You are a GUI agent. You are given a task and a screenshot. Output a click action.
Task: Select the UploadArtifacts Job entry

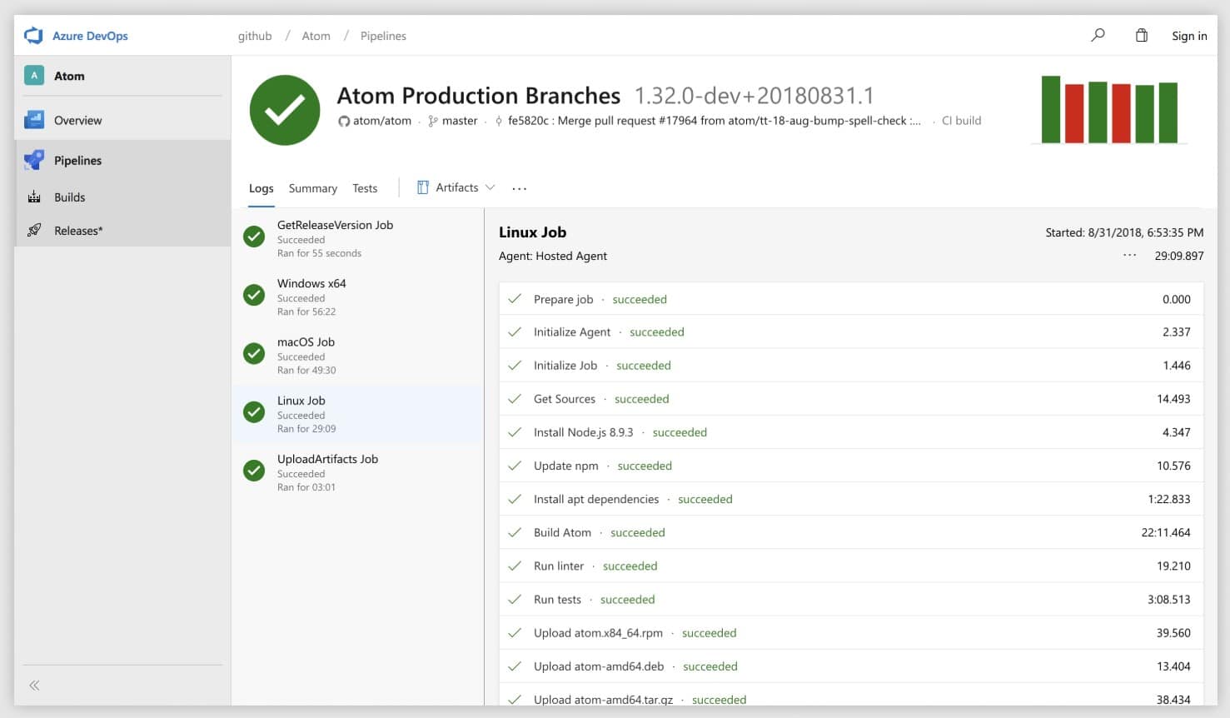pyautogui.click(x=358, y=472)
